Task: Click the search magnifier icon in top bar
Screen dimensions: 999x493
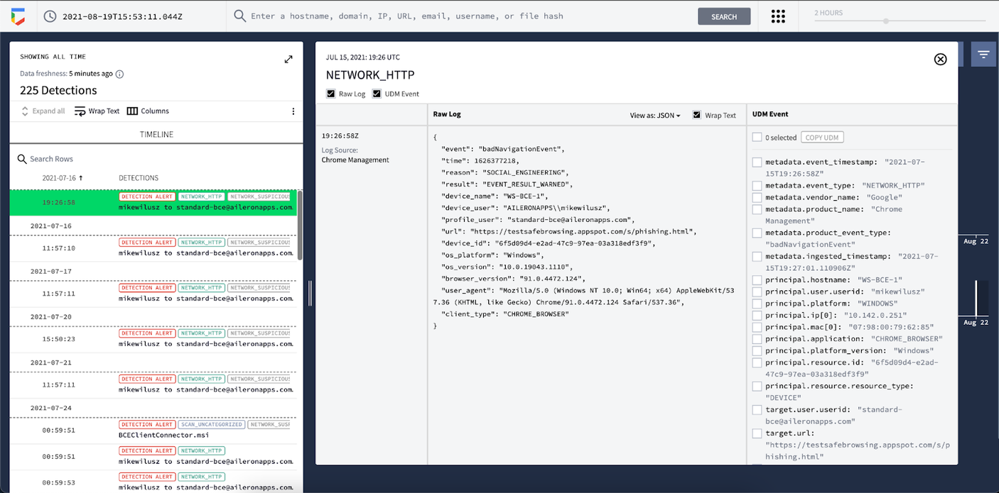Action: (x=240, y=16)
